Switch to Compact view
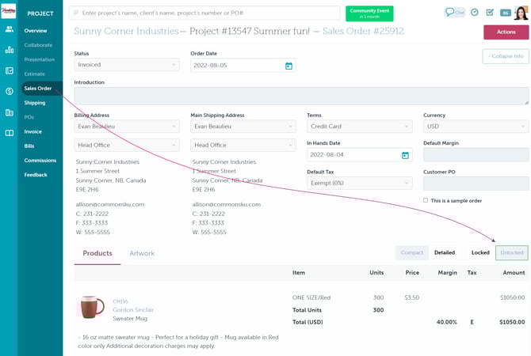 (x=411, y=253)
